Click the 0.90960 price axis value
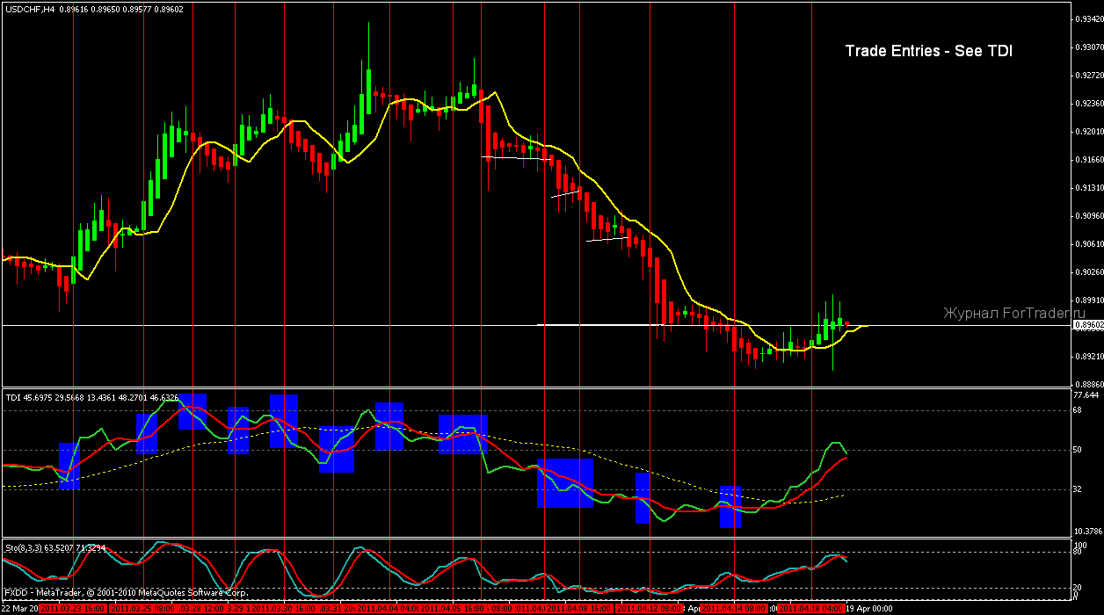The height and width of the screenshot is (615, 1104). pos(1088,215)
